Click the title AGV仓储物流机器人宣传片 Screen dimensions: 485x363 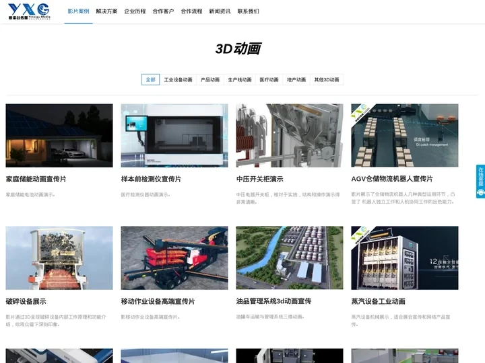pyautogui.click(x=392, y=179)
